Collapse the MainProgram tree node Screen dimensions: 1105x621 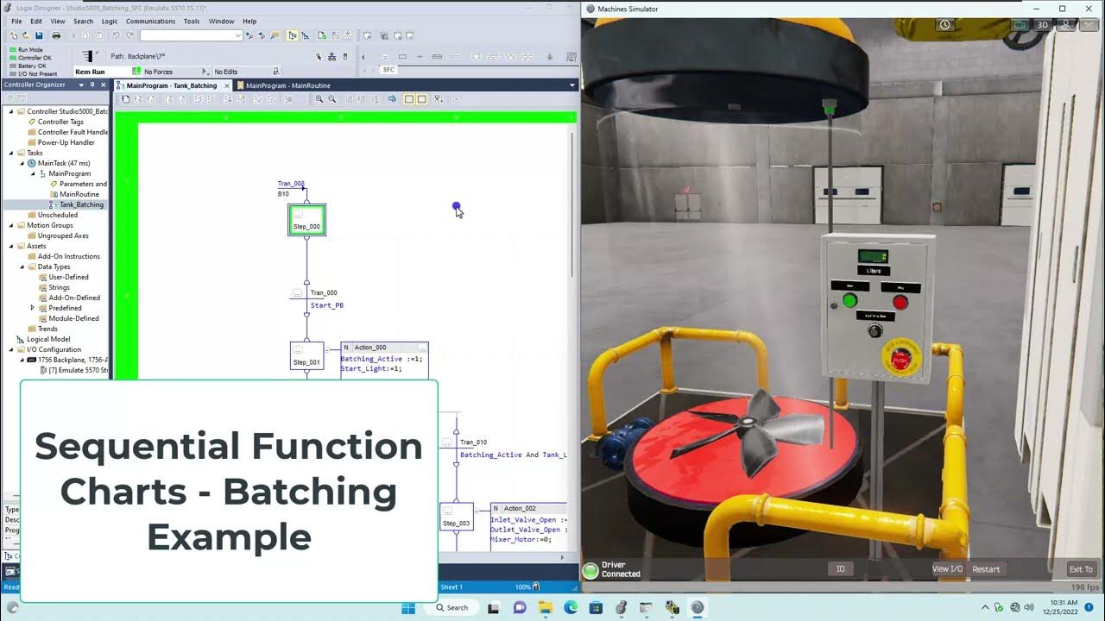(33, 173)
